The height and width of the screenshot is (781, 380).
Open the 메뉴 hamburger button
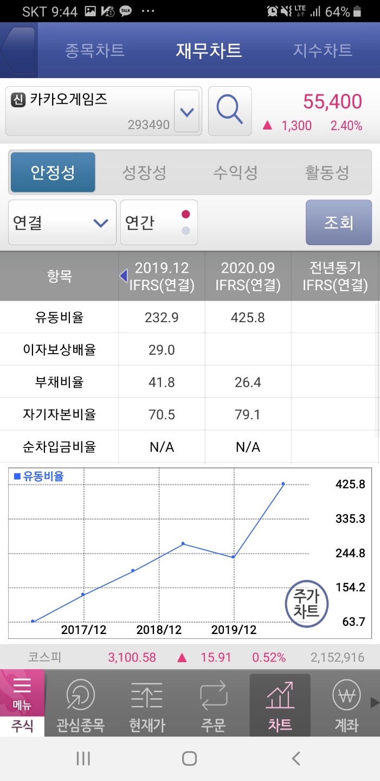pyautogui.click(x=22, y=693)
